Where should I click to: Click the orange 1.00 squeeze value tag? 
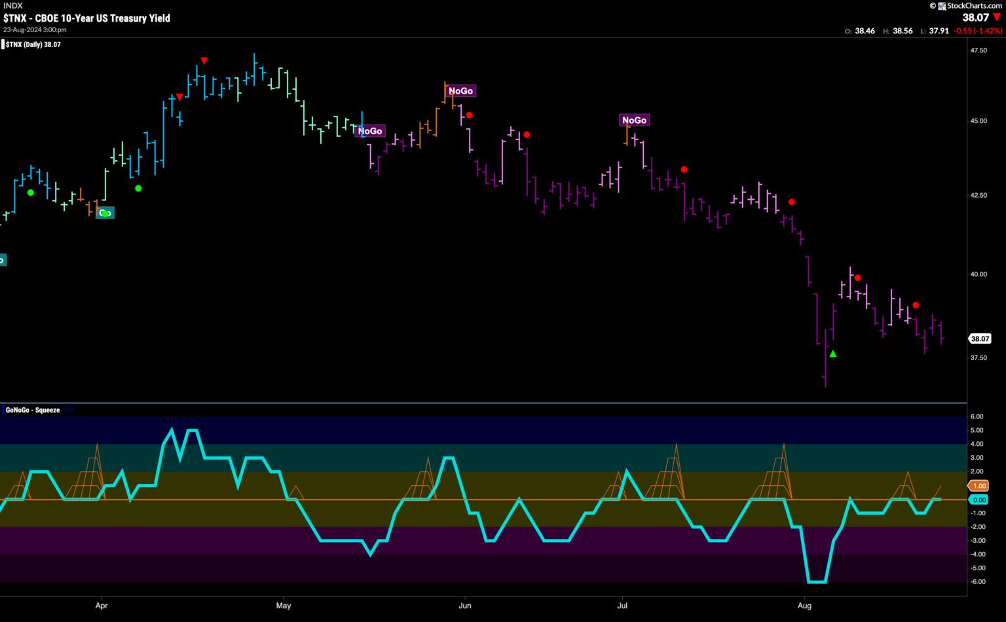979,486
